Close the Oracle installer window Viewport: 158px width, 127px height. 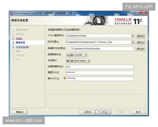click(144, 12)
